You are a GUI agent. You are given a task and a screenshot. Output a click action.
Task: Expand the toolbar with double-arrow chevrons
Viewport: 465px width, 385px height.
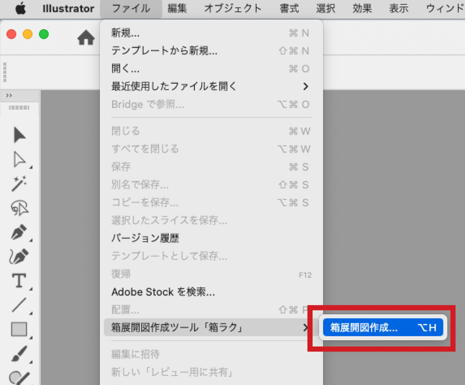tap(9, 95)
